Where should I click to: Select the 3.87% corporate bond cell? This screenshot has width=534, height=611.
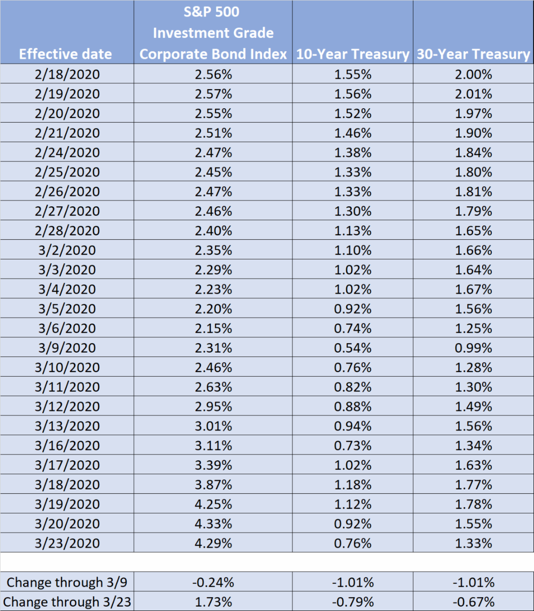pyautogui.click(x=213, y=484)
